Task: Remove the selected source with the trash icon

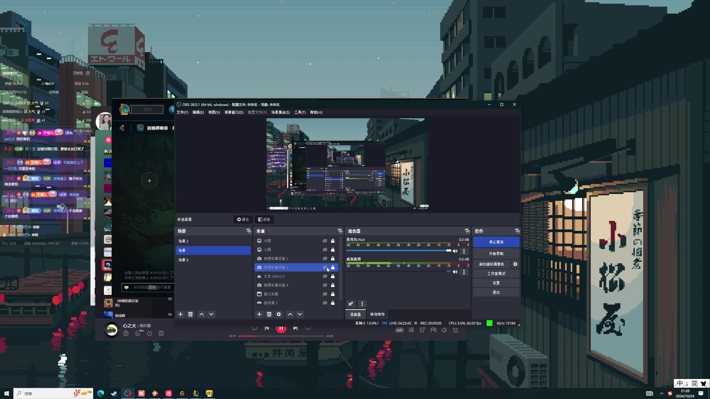Action: [x=269, y=314]
